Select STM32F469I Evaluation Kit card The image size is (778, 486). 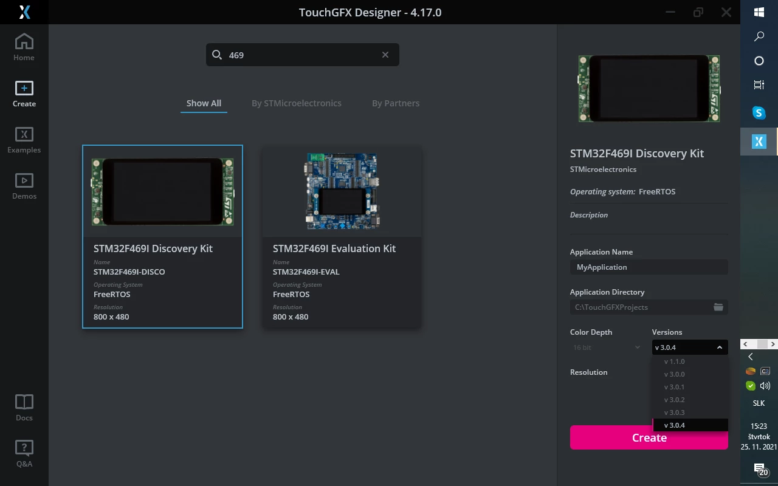pos(342,236)
